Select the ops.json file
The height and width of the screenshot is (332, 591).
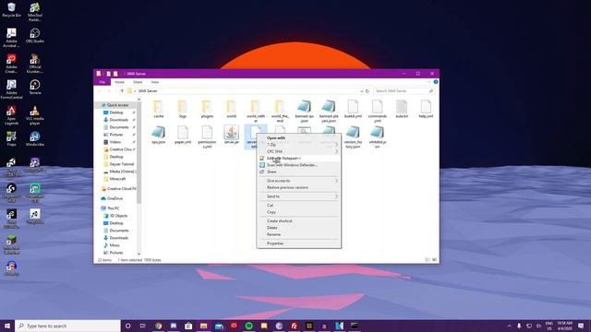point(158,136)
